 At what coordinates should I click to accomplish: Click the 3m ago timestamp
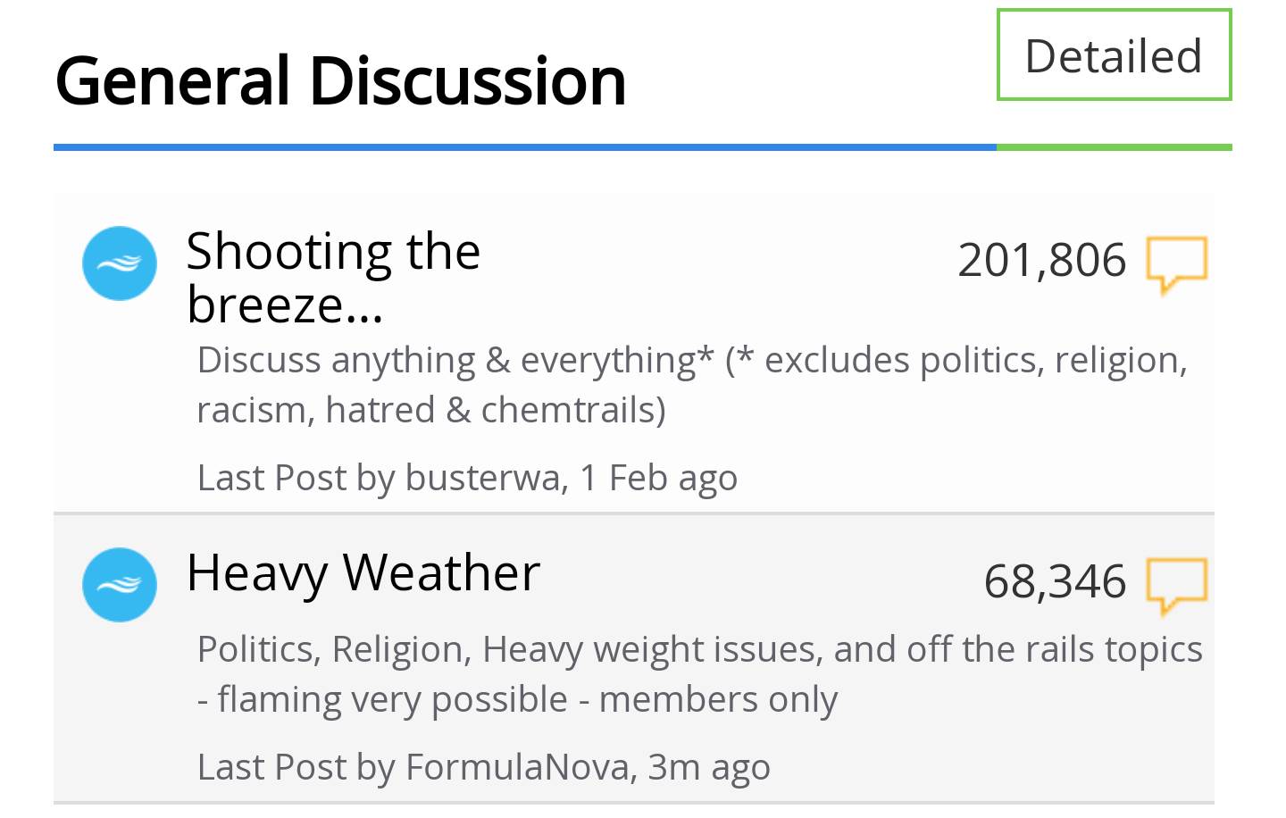(708, 767)
